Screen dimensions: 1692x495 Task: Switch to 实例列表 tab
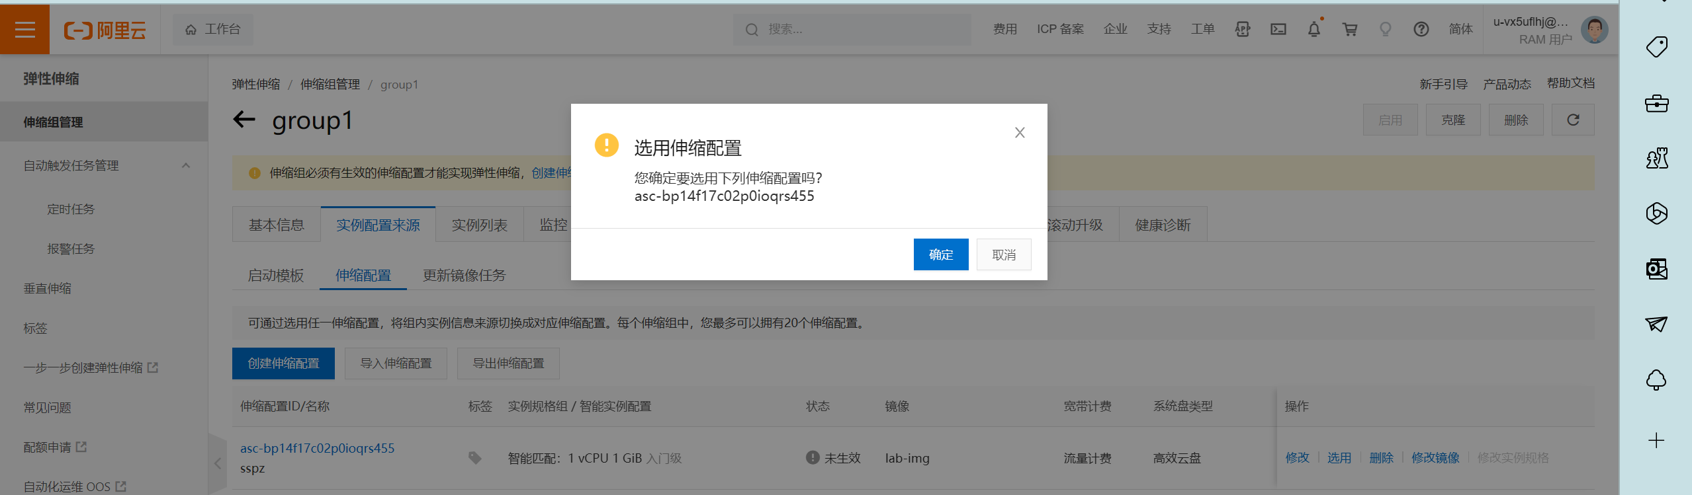click(x=480, y=225)
